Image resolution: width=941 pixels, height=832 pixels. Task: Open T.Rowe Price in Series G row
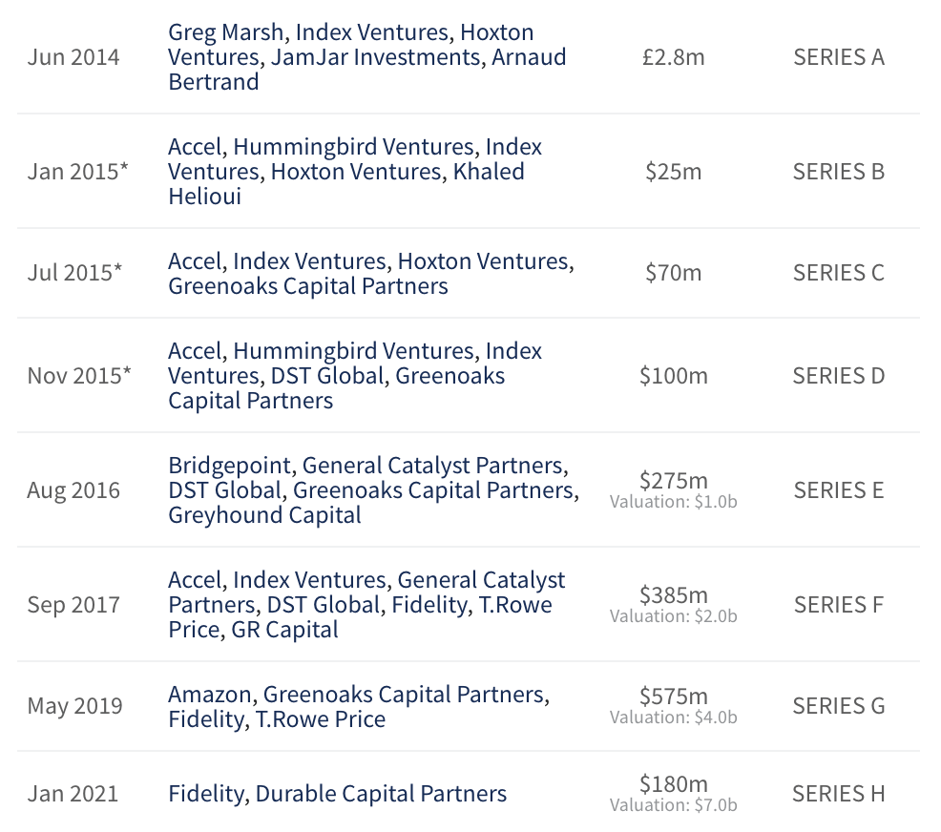coord(321,719)
